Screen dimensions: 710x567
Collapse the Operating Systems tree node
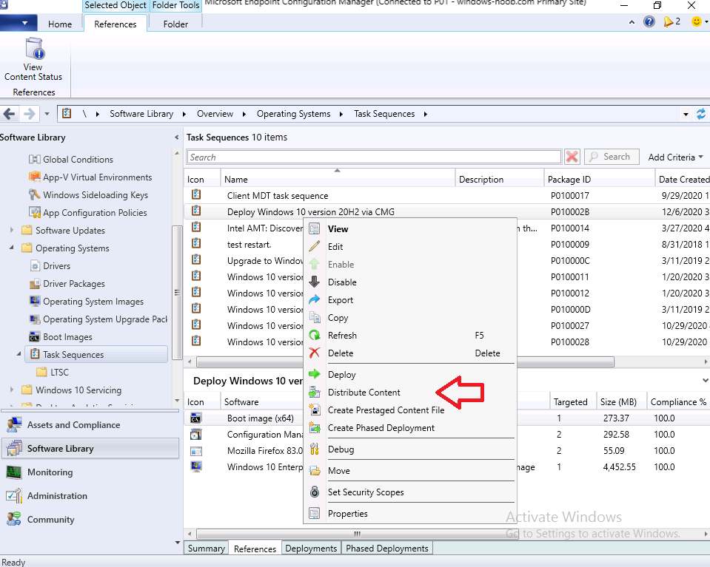coord(12,248)
